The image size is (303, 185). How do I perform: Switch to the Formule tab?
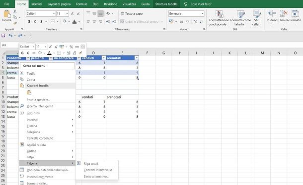coord(81,4)
